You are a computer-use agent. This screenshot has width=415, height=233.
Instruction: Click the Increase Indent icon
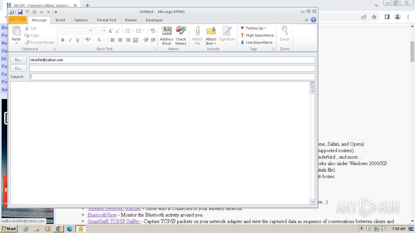pyautogui.click(x=153, y=40)
